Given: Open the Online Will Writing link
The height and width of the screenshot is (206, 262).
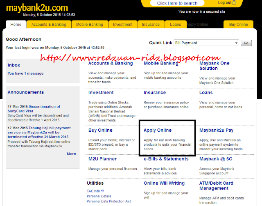Looking at the screenshot, I should pos(164,183).
